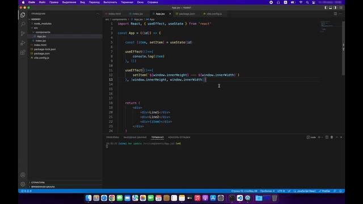Screen dimensions: 363x204
Task: Click customize layout icon in title bar
Action: pyautogui.click(x=340, y=7)
